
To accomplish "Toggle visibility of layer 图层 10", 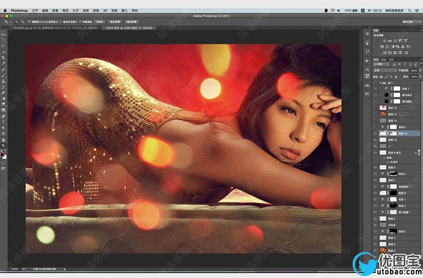I will pyautogui.click(x=375, y=140).
